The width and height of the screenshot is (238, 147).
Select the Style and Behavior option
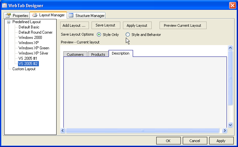[128, 35]
